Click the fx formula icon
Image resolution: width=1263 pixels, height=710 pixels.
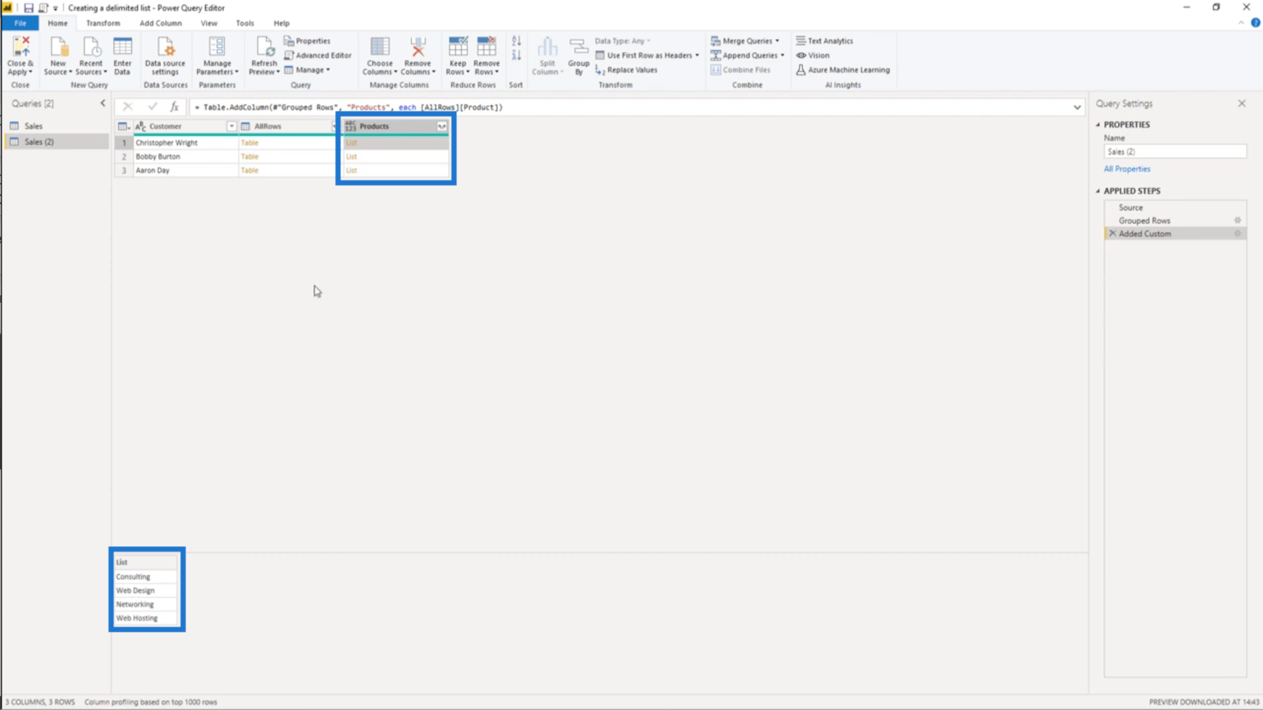[174, 107]
